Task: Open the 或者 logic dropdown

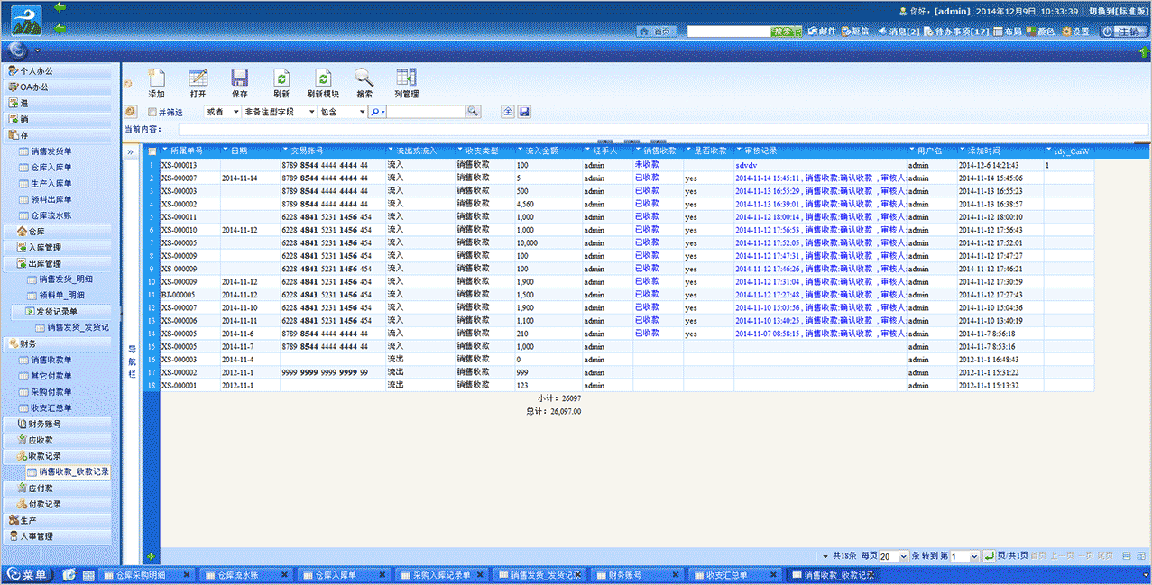Action: tap(222, 112)
